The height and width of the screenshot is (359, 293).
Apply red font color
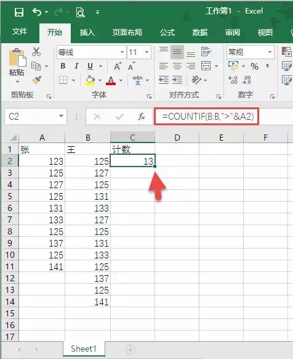coord(111,80)
